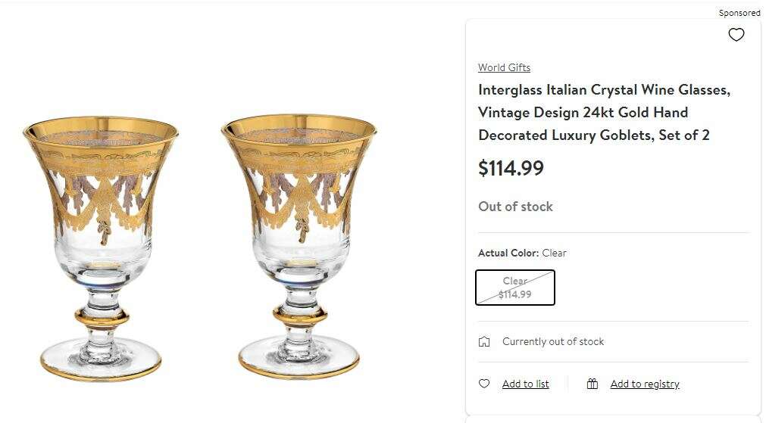Click the Actual Color label
The height and width of the screenshot is (423, 766).
(x=508, y=253)
